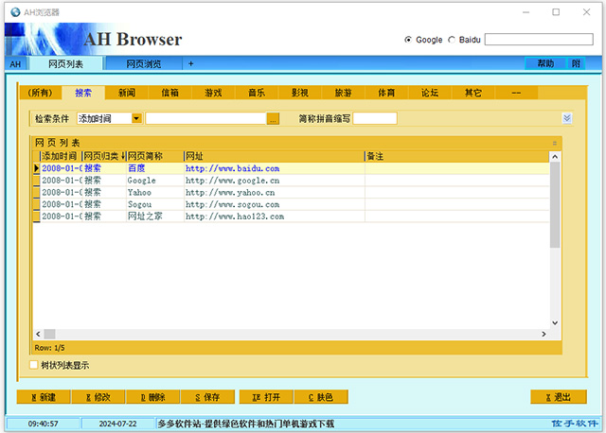Select the Baidu radio button
606x433 pixels.
click(x=452, y=40)
